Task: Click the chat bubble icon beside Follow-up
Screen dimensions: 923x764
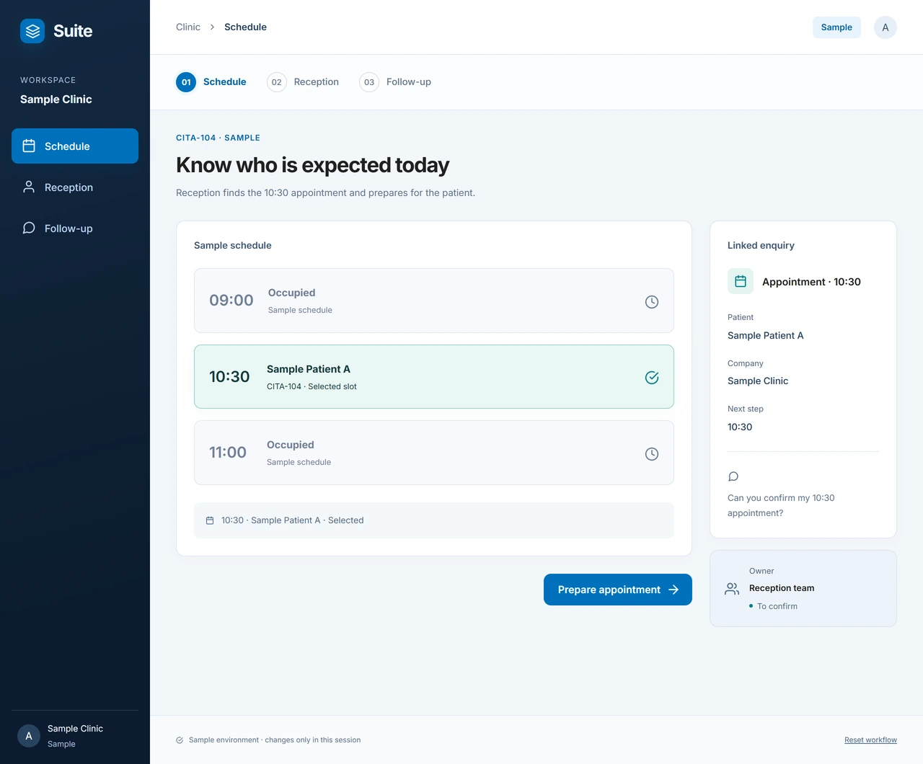Action: click(29, 228)
